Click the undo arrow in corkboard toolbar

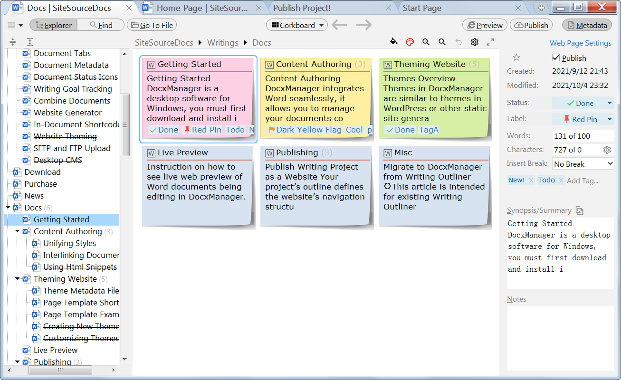(459, 42)
